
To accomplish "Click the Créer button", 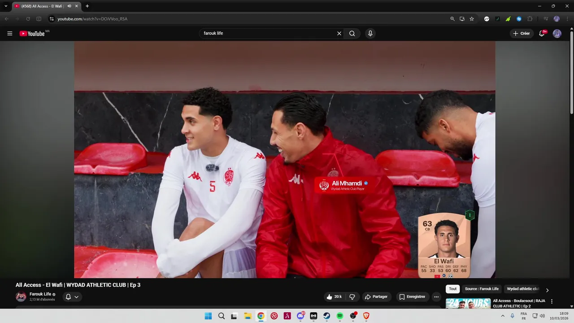I will coord(522,34).
